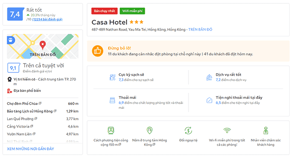Click the 660 m distance value
Screen dimensions: 293x158
73,103
